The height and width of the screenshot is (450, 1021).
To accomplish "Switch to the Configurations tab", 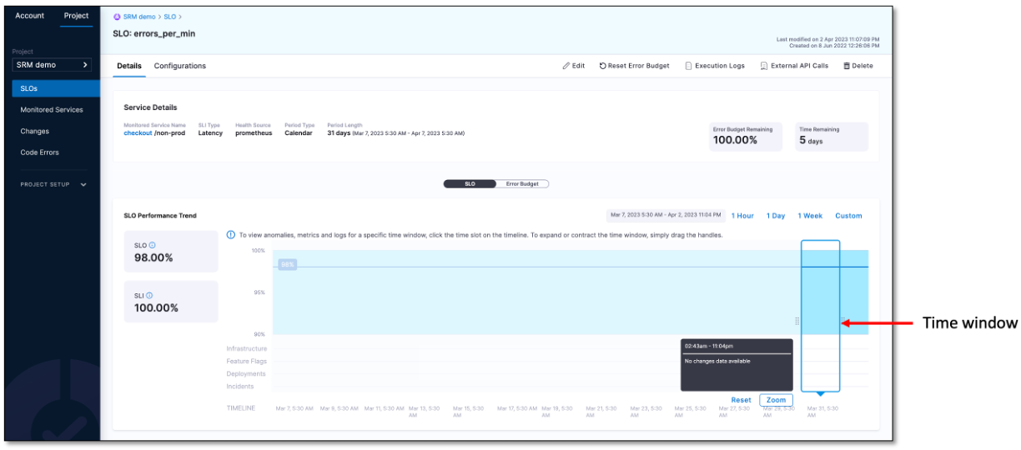I will pos(179,66).
